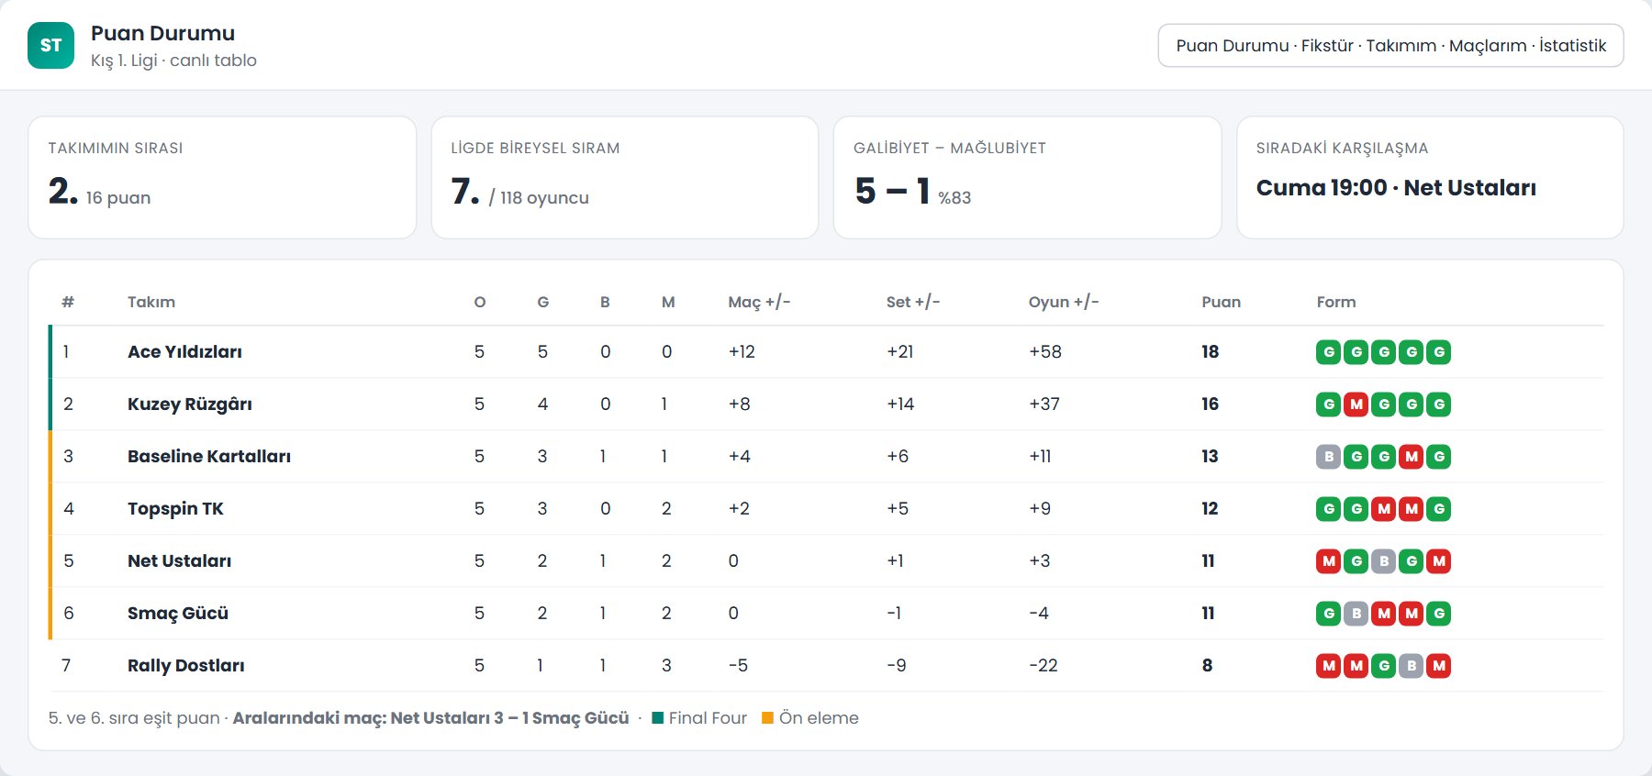1652x776 pixels.
Task: Click the gray B badge in Net Ustaları form
Action: [x=1383, y=560]
